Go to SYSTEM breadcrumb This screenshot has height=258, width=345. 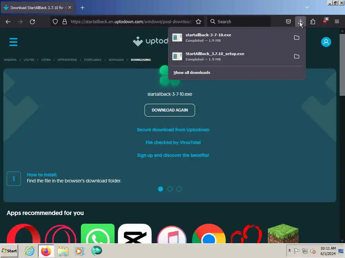[46, 60]
